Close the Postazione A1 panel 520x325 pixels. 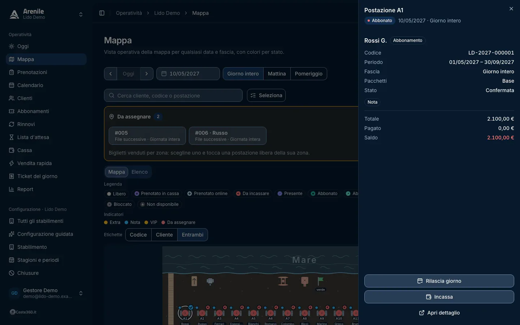click(511, 9)
